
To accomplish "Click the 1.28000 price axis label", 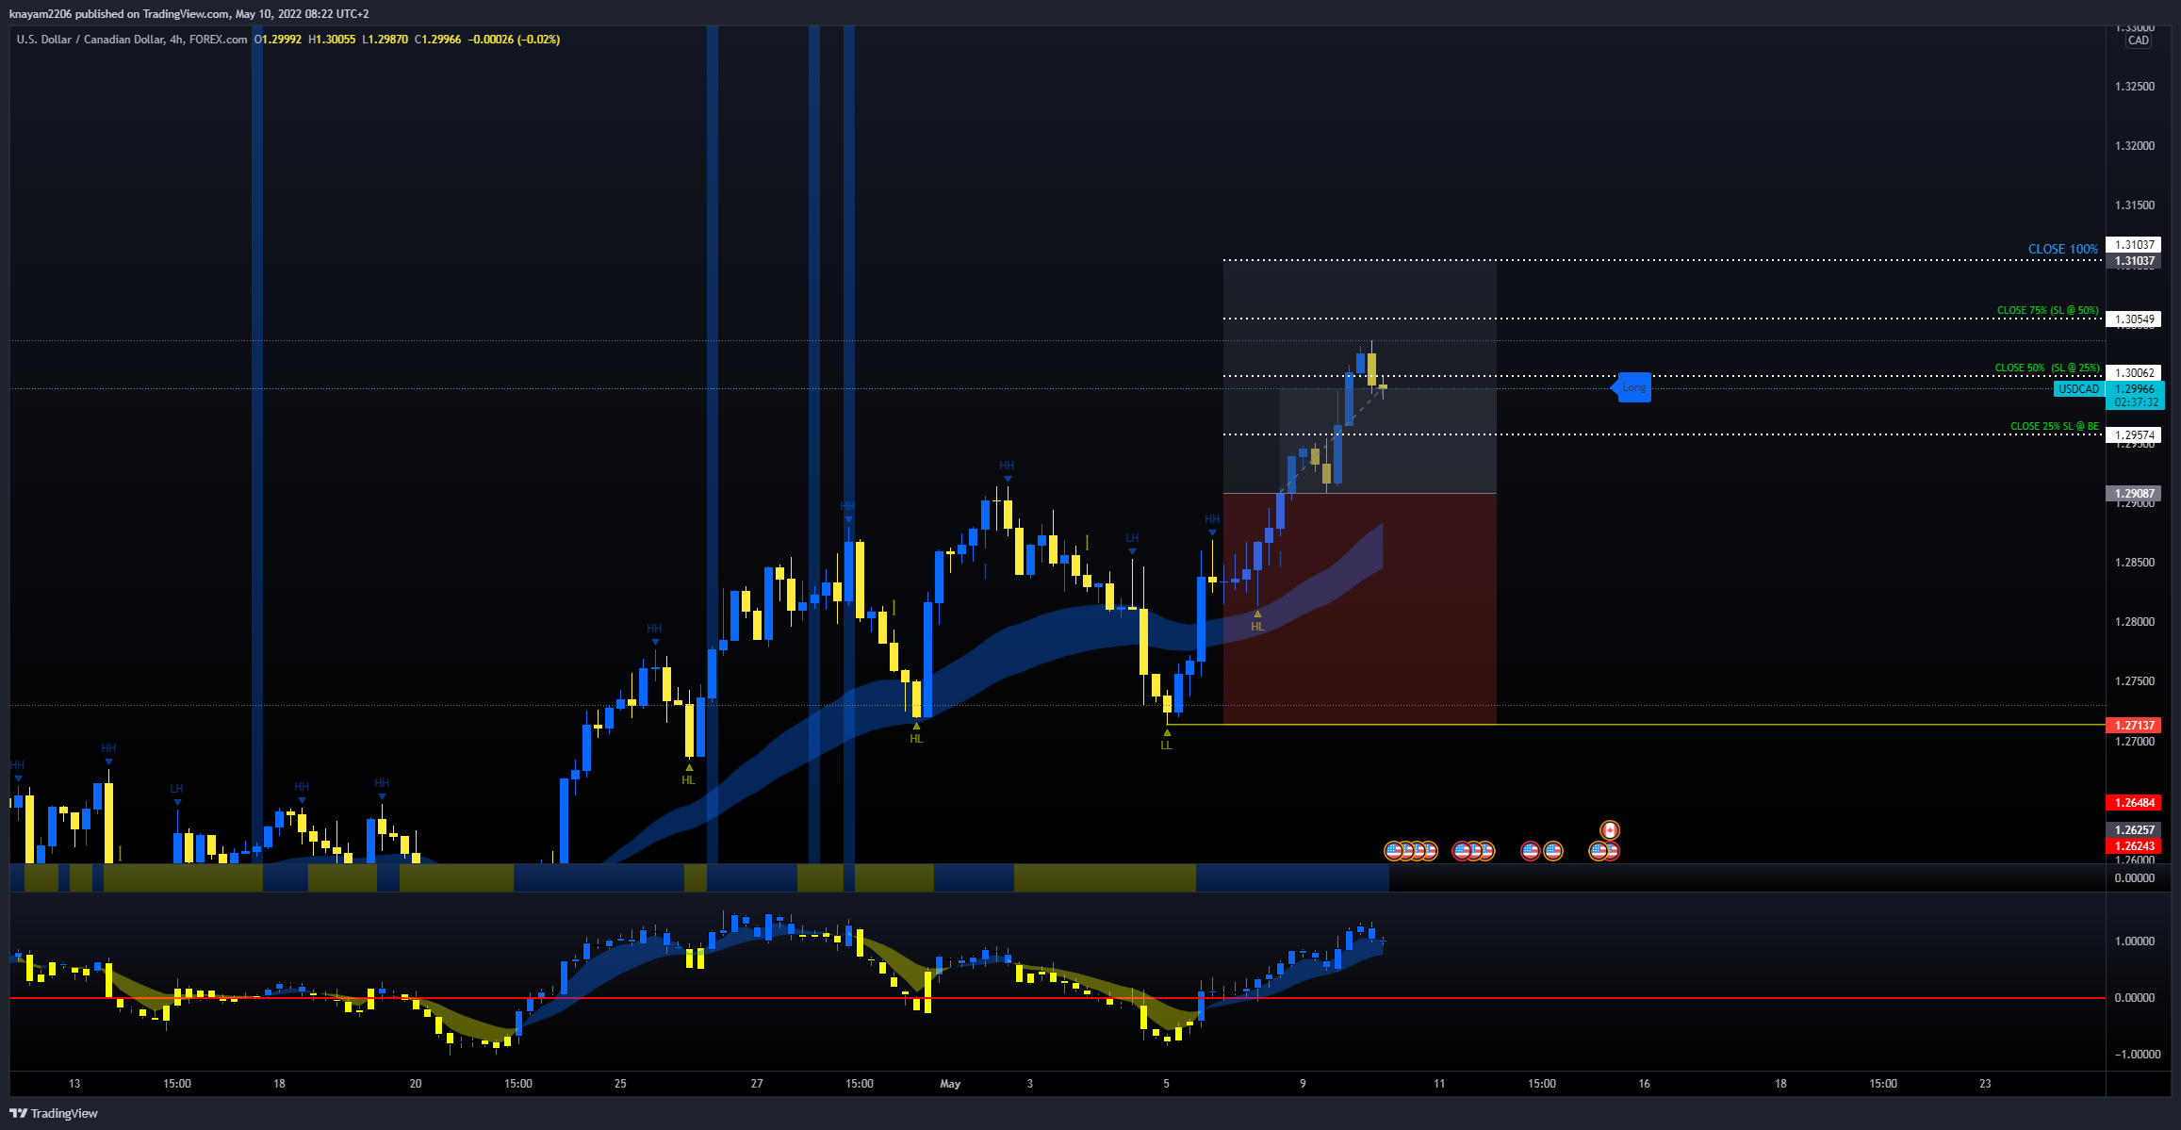I will tap(2135, 622).
